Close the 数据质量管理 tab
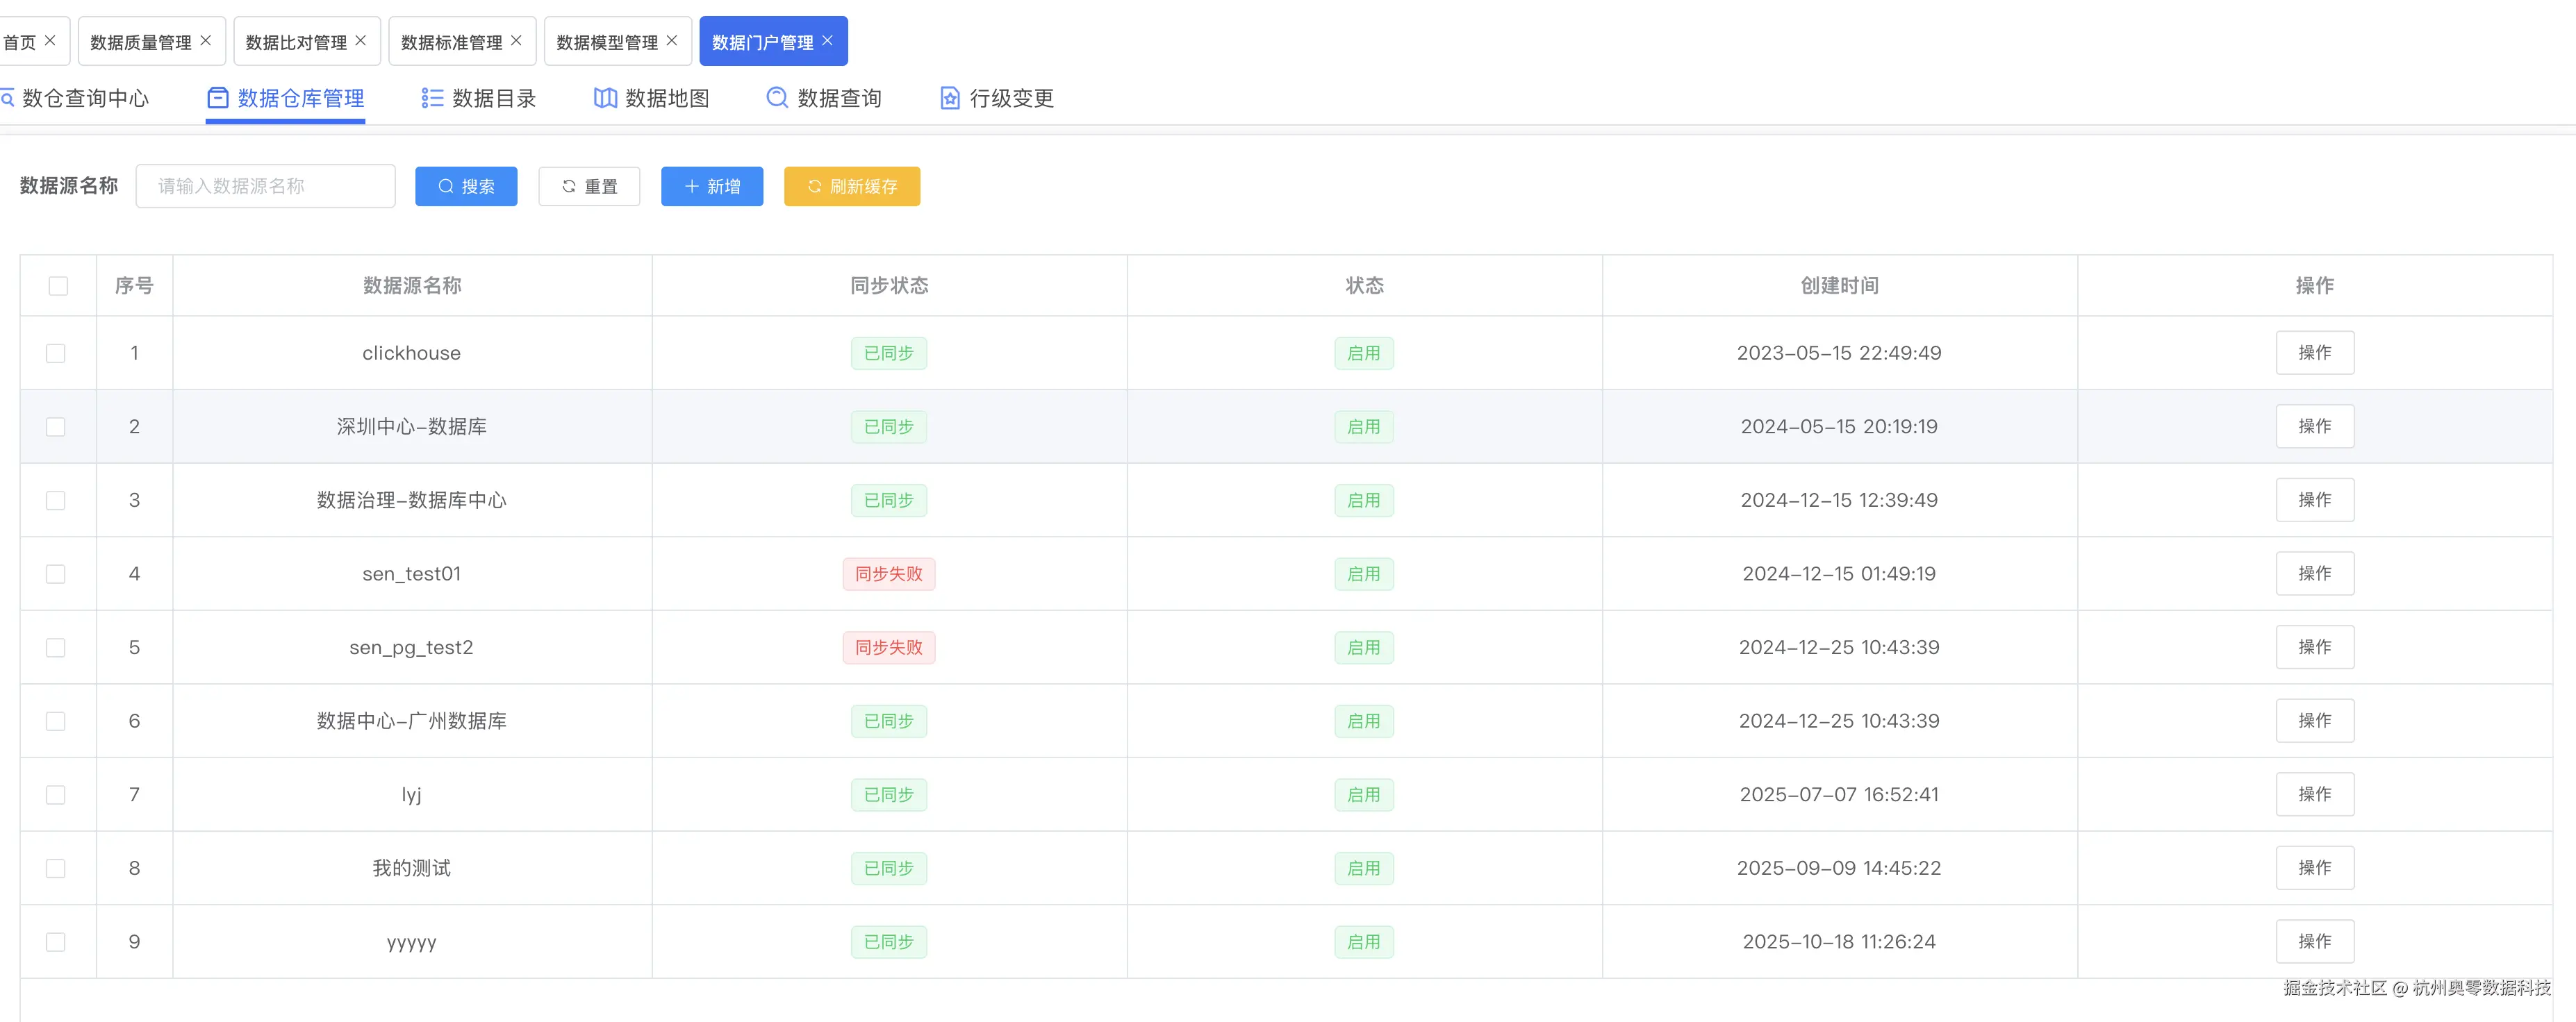 206,41
